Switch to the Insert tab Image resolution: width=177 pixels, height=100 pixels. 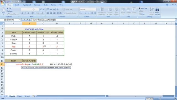point(17,5)
